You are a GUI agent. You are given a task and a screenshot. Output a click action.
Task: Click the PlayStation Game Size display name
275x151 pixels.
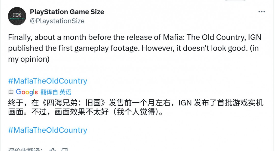67,12
